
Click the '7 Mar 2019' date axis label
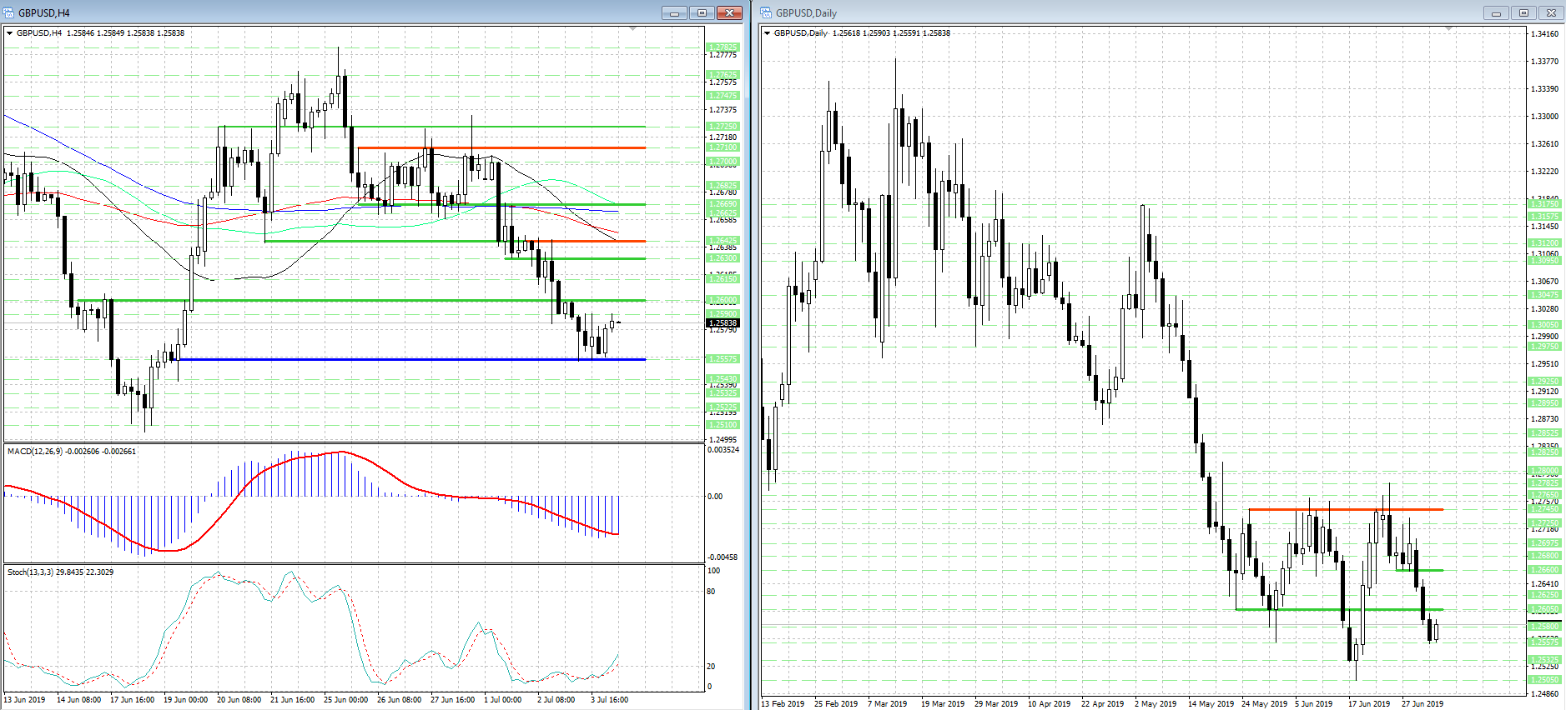click(887, 704)
